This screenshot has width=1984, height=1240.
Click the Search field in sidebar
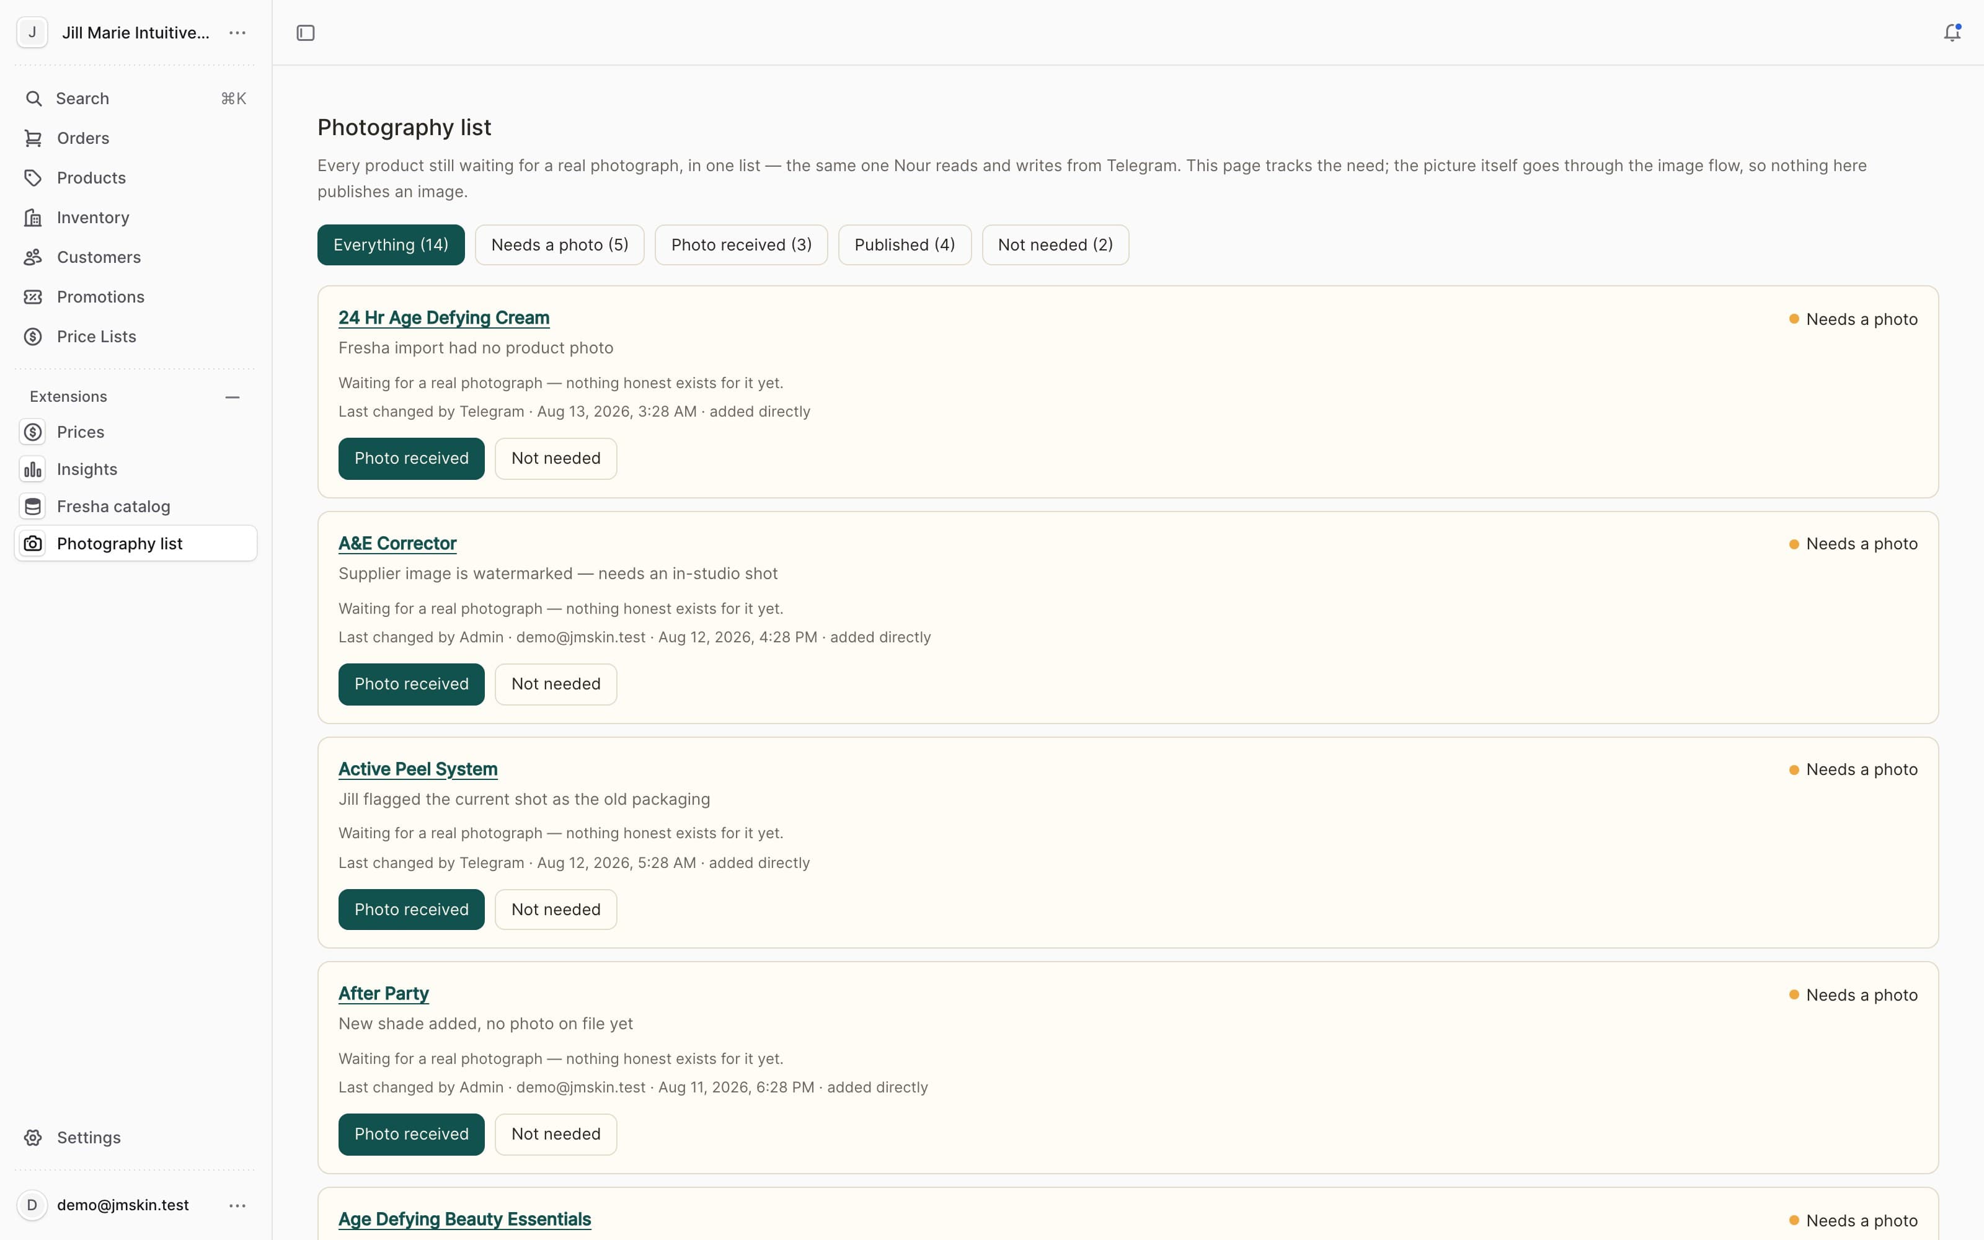tap(135, 99)
